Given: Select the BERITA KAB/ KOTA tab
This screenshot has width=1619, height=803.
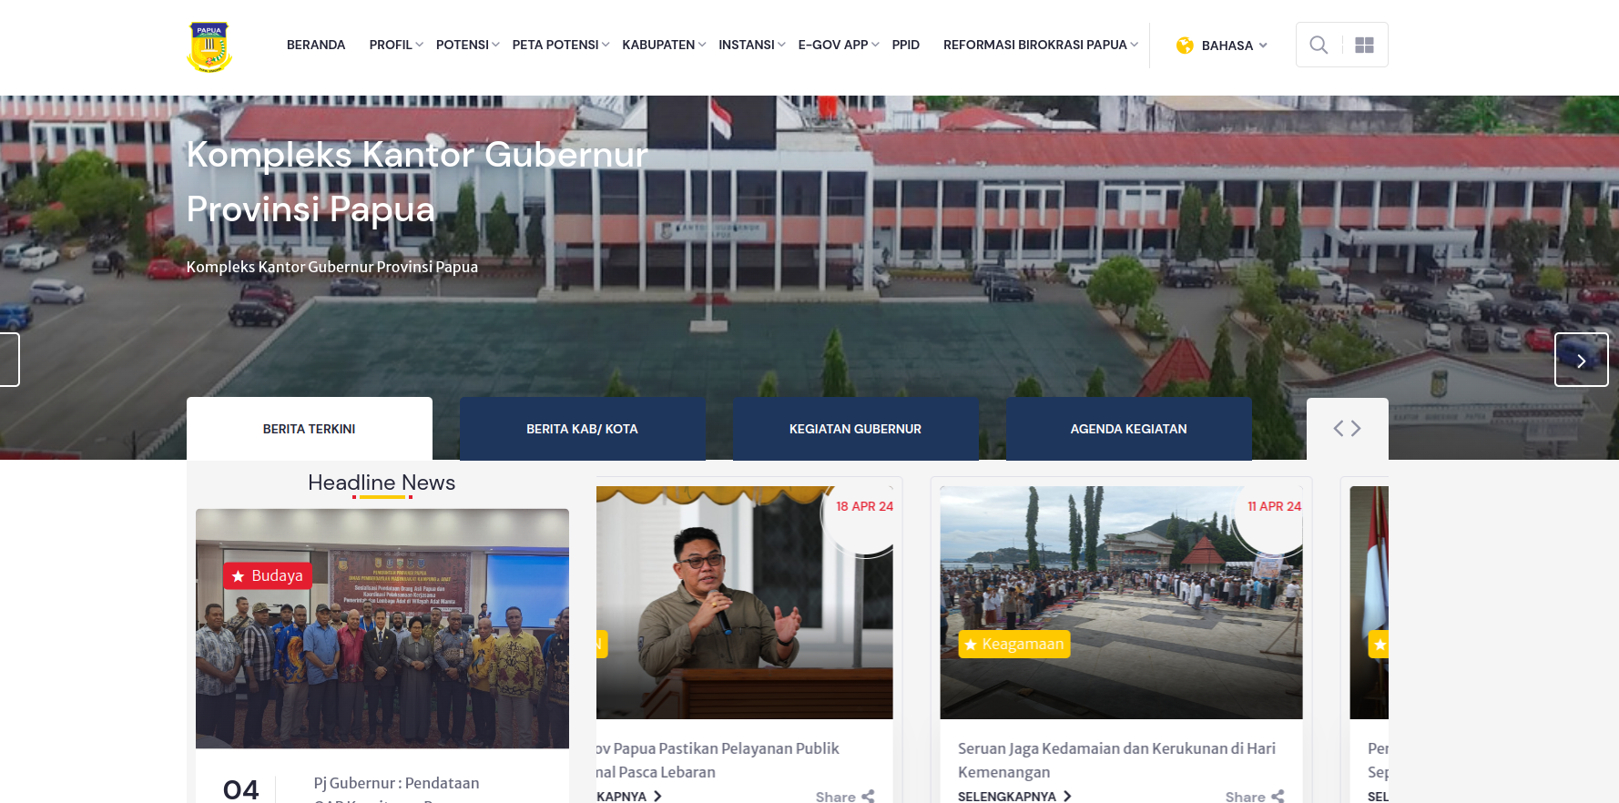Looking at the screenshot, I should (x=583, y=429).
